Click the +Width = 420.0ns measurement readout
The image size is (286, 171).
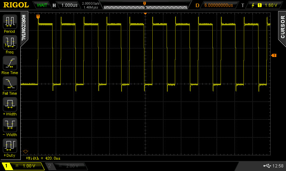coord(43,157)
